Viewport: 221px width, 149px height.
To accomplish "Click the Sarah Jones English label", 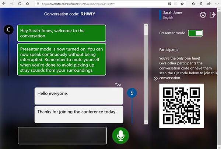I will click(x=173, y=15).
